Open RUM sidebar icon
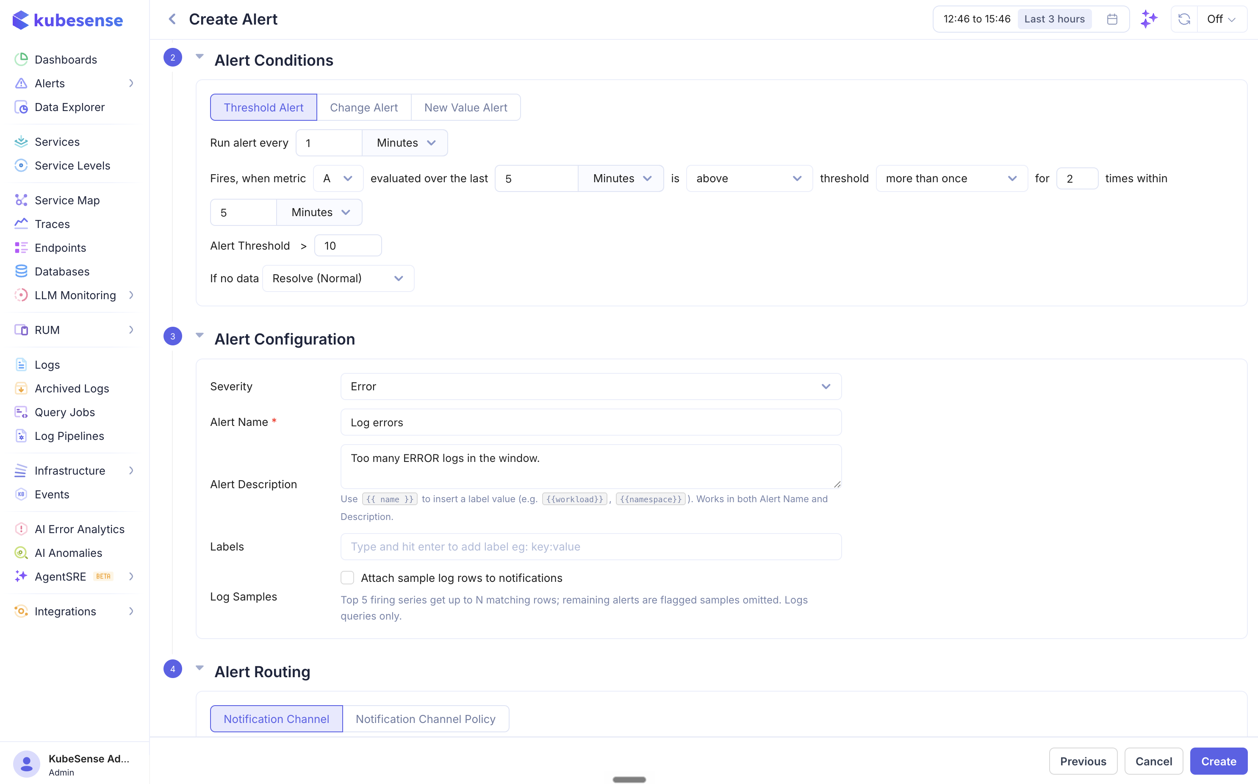The height and width of the screenshot is (784, 1258). (x=21, y=330)
